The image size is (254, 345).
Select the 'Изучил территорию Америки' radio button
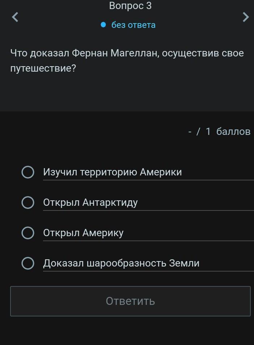pos(28,172)
